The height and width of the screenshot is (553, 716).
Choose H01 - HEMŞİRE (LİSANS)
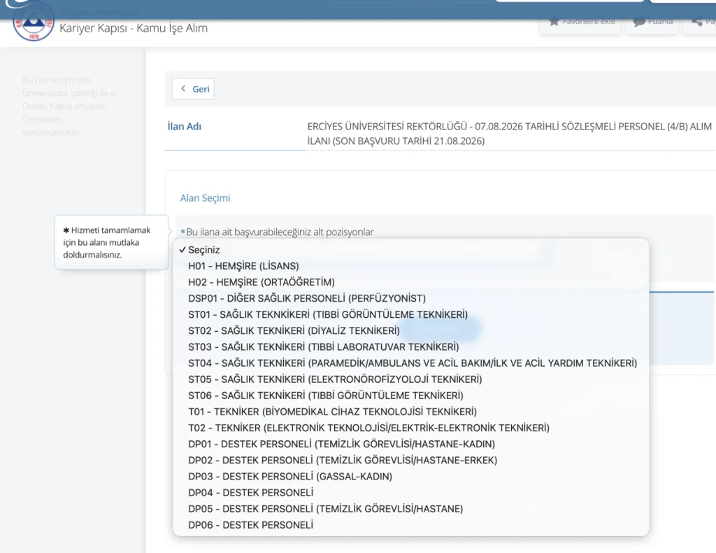410,266
